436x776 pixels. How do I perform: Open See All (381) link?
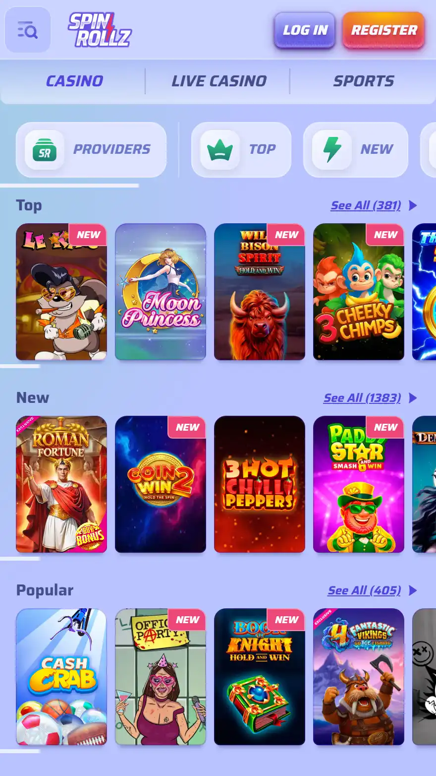[x=366, y=205]
